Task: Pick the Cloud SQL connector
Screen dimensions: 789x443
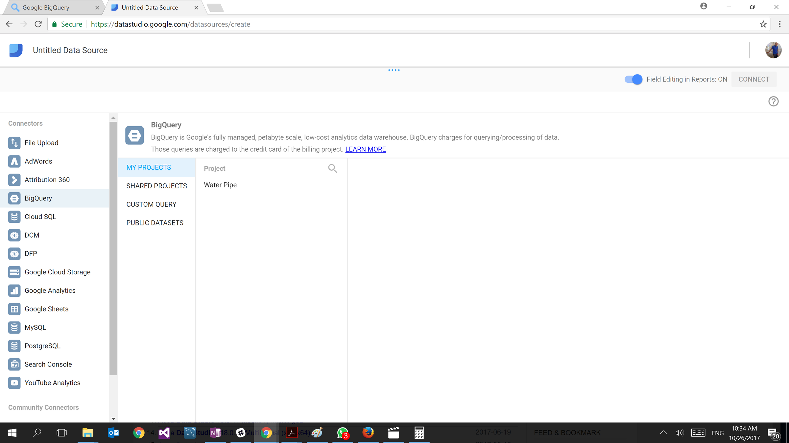Action: point(55,217)
